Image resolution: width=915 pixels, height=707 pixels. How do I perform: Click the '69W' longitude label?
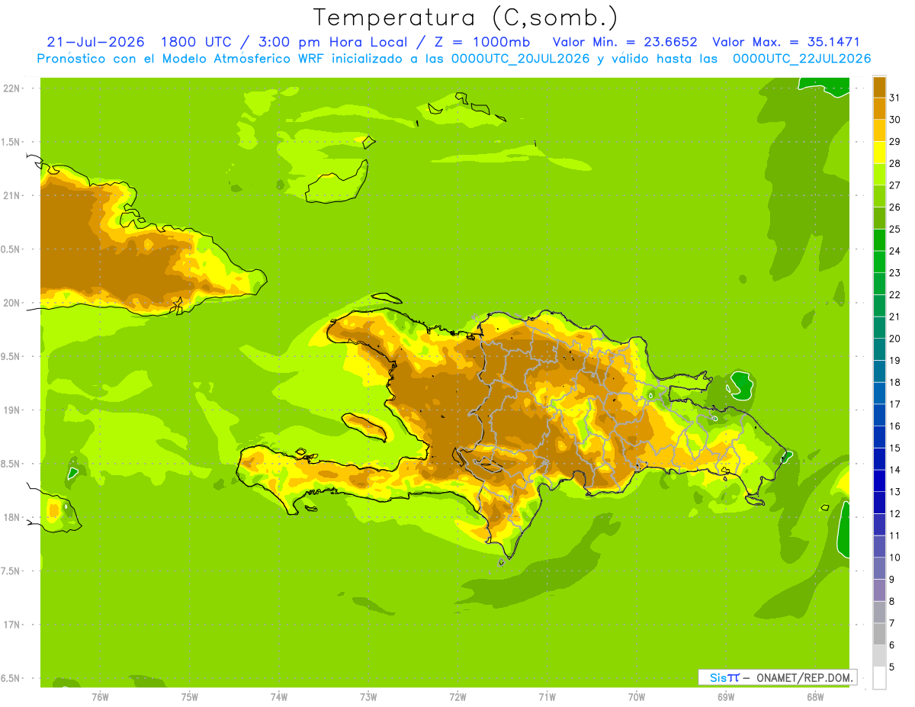726,697
